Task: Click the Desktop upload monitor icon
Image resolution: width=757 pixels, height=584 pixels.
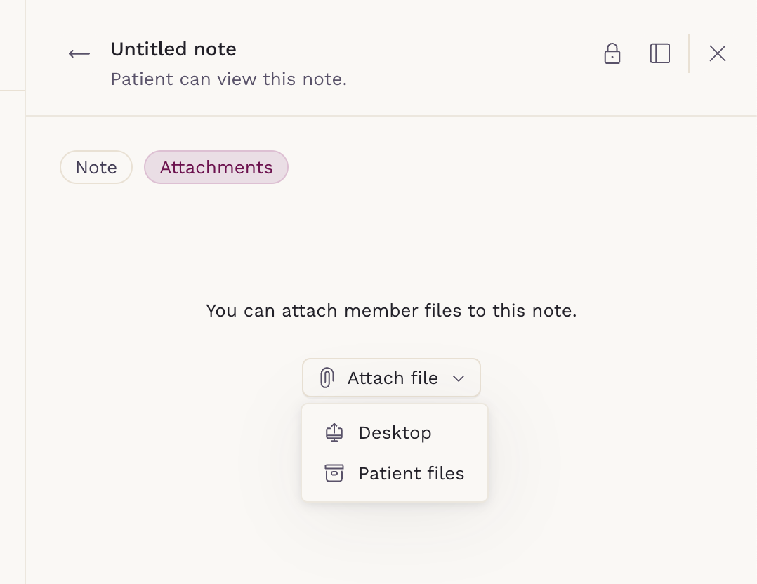Action: tap(334, 432)
